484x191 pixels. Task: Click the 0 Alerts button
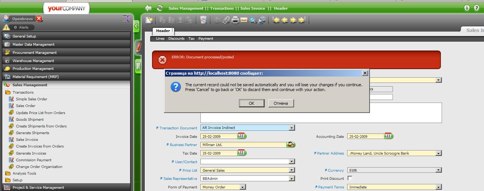click(x=21, y=27)
